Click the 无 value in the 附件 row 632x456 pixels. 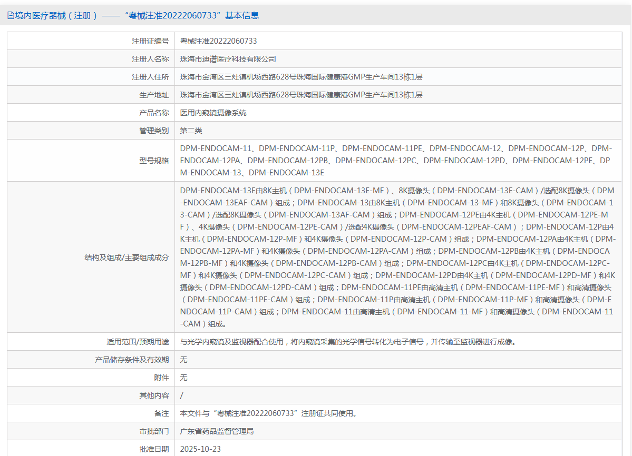pyautogui.click(x=183, y=378)
